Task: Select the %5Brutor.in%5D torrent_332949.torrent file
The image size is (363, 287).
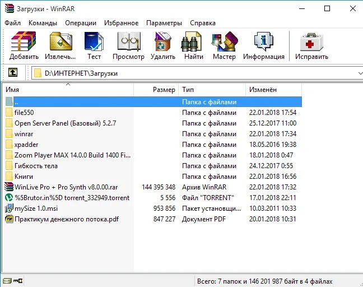Action: tap(72, 197)
